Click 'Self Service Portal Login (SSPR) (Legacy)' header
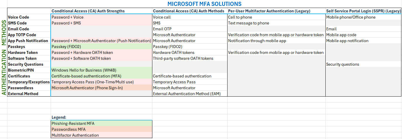This screenshot has height=139, width=402. 363,11
